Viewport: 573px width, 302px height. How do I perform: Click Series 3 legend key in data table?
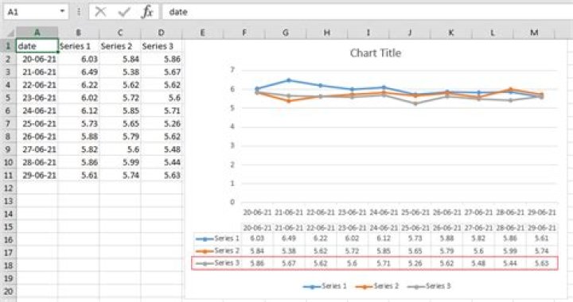205,263
